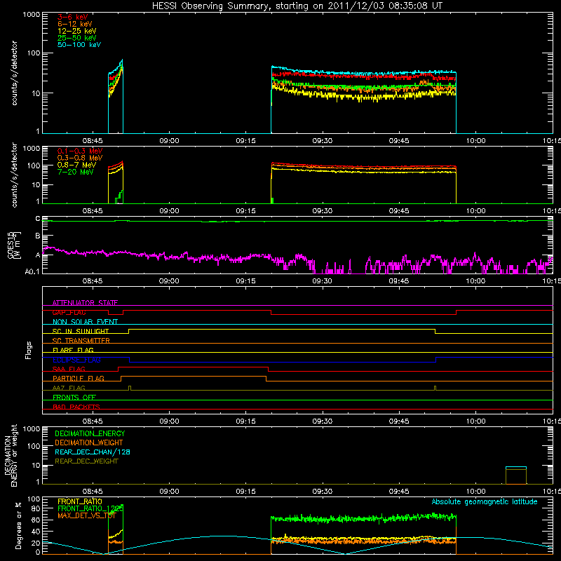Viewport: 561px width, 561px height.
Task: Click the '09:30' time label under the Flags panel
Action: 323,421
